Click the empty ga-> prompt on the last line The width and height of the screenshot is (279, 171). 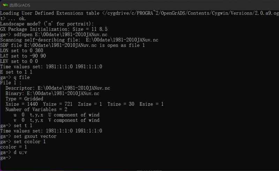pyautogui.click(x=6, y=158)
